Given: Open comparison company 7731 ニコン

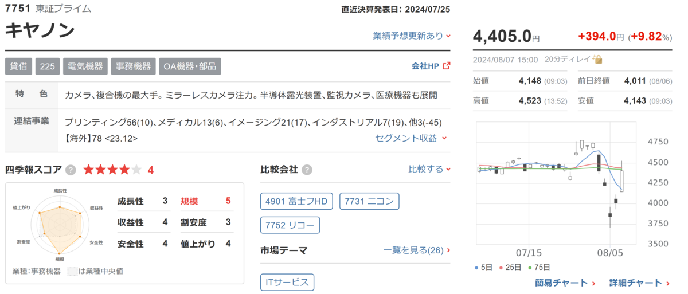Looking at the screenshot, I should (x=369, y=201).
